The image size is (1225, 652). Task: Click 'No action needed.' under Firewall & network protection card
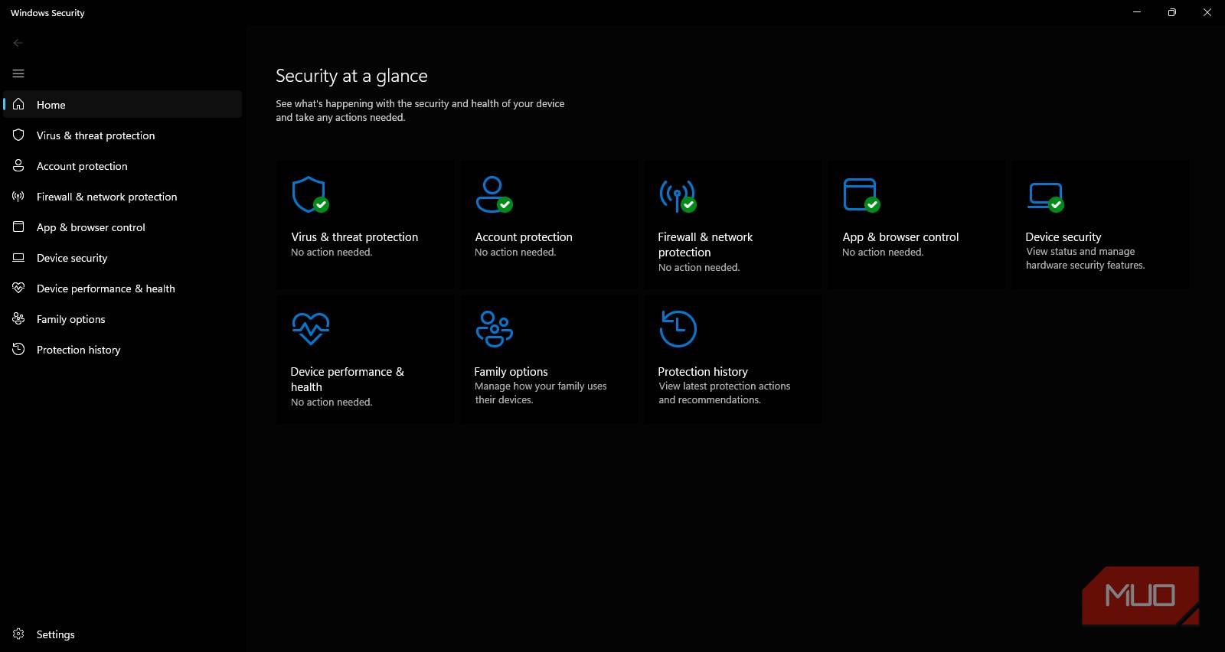pos(699,268)
